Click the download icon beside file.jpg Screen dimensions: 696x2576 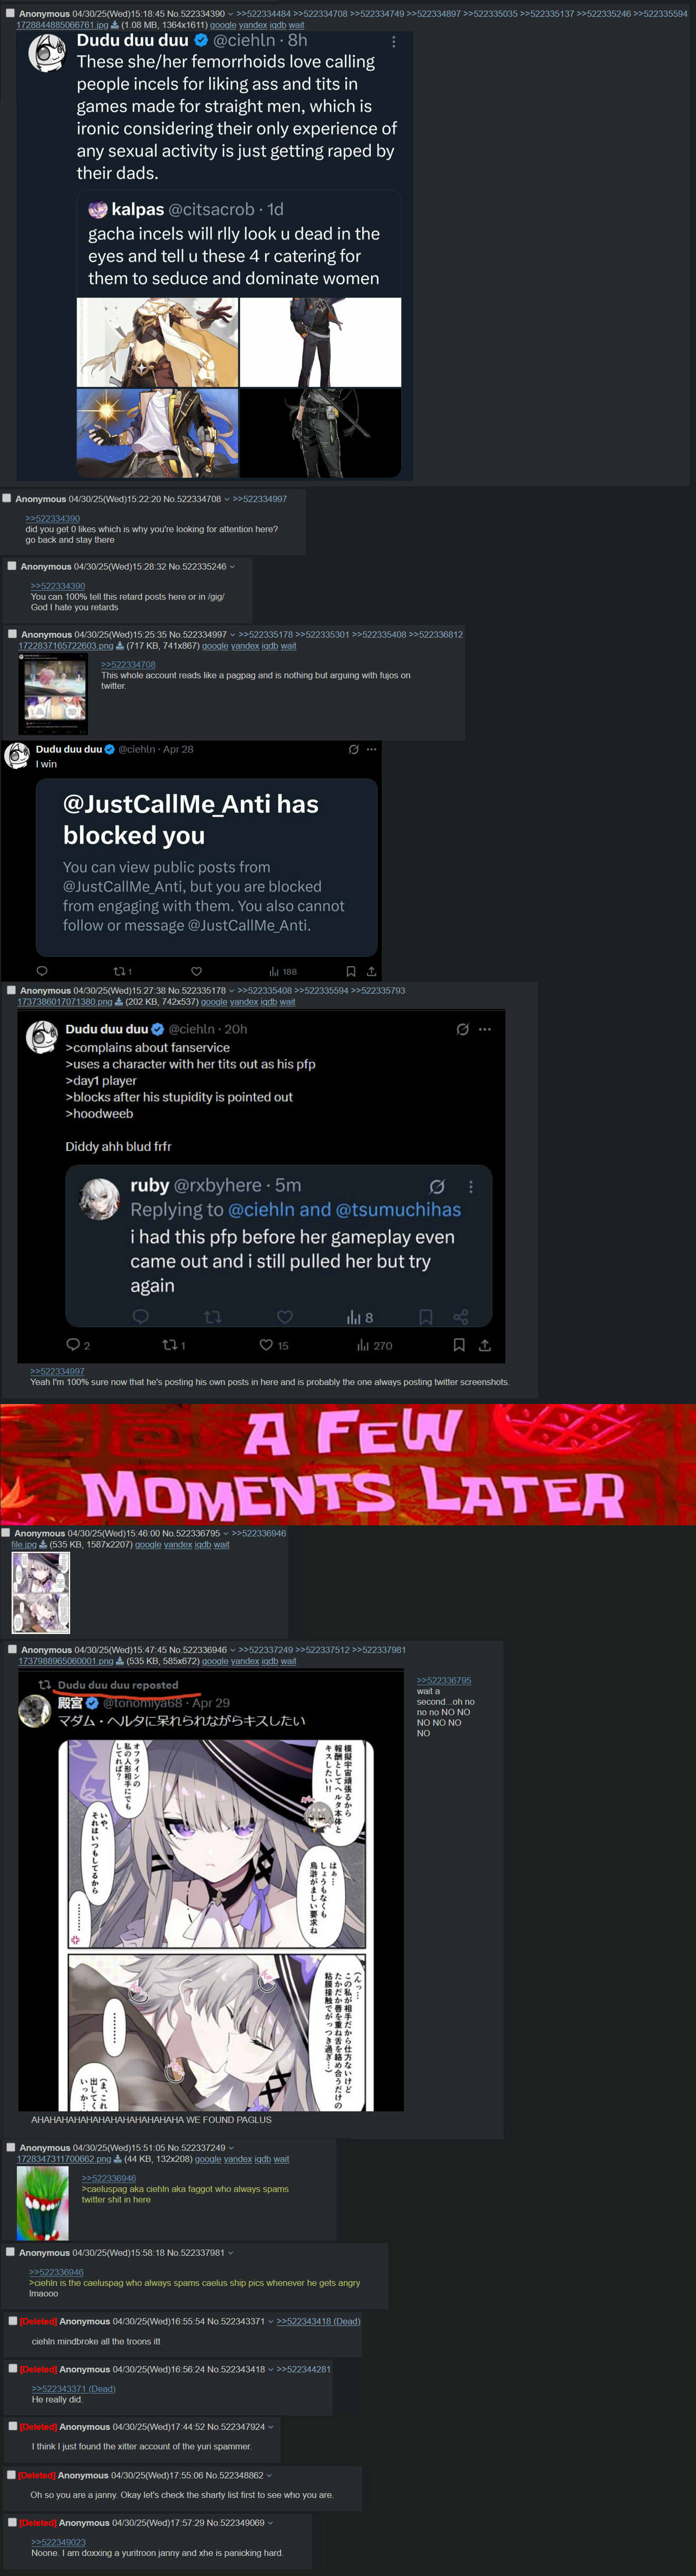tap(43, 1544)
